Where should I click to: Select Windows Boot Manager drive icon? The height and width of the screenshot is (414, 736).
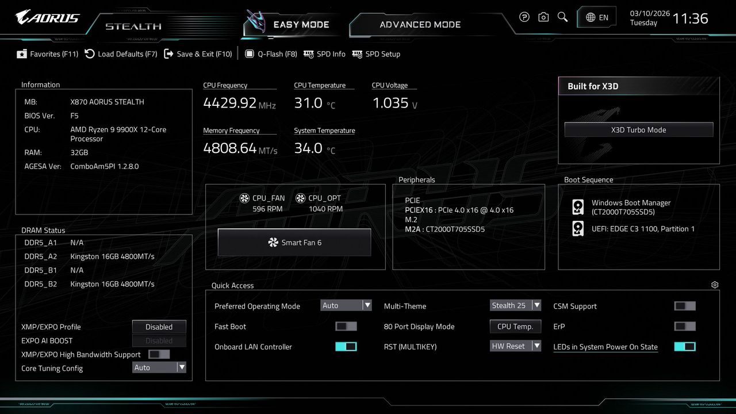tap(578, 207)
